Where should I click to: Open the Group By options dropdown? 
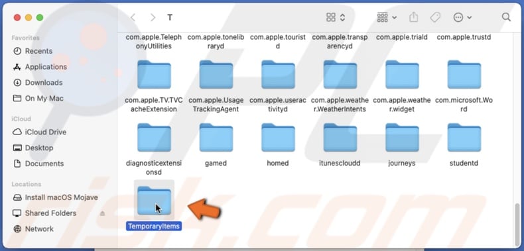(x=387, y=17)
